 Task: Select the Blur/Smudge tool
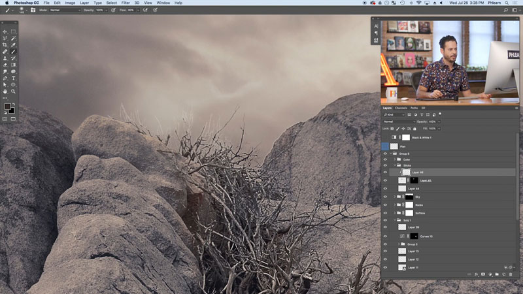coord(5,72)
